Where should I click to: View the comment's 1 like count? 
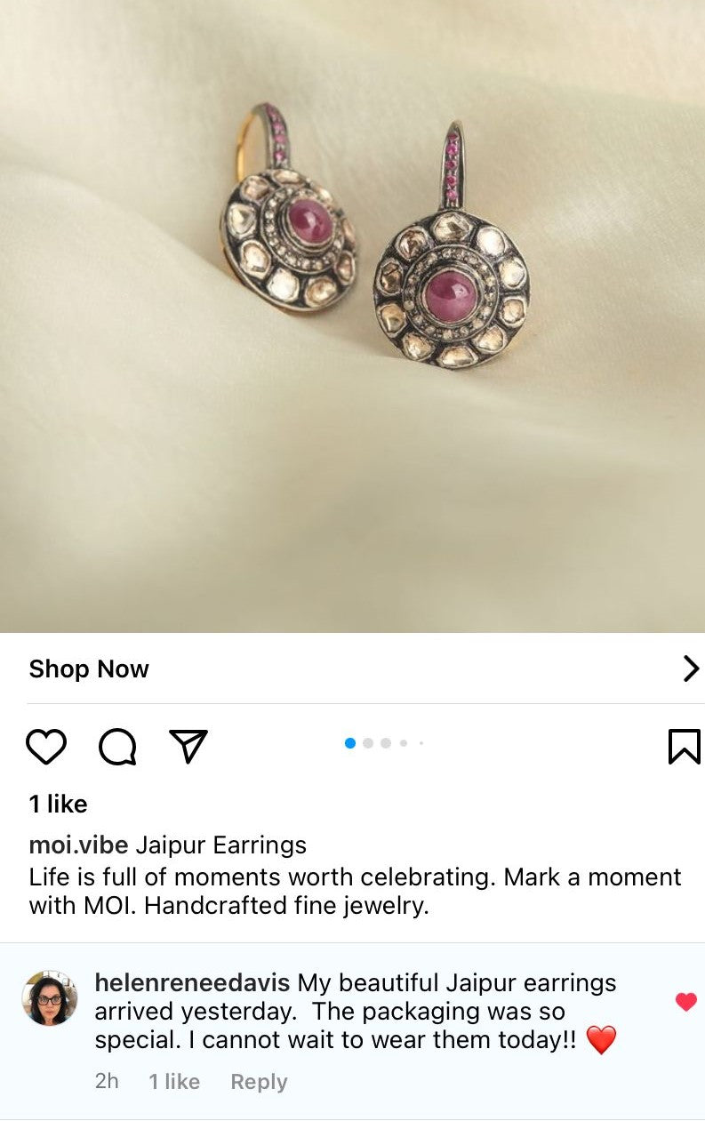[x=174, y=1082]
